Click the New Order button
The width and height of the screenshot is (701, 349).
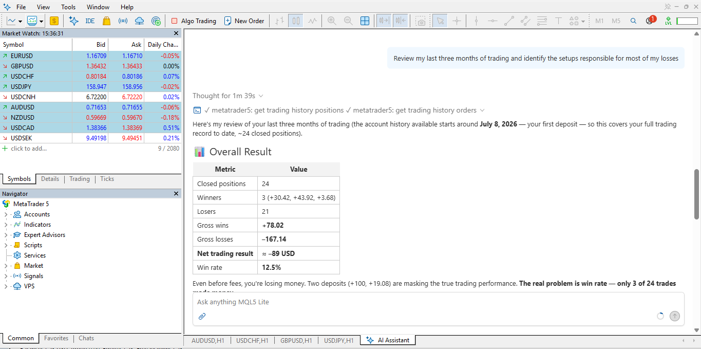click(244, 21)
